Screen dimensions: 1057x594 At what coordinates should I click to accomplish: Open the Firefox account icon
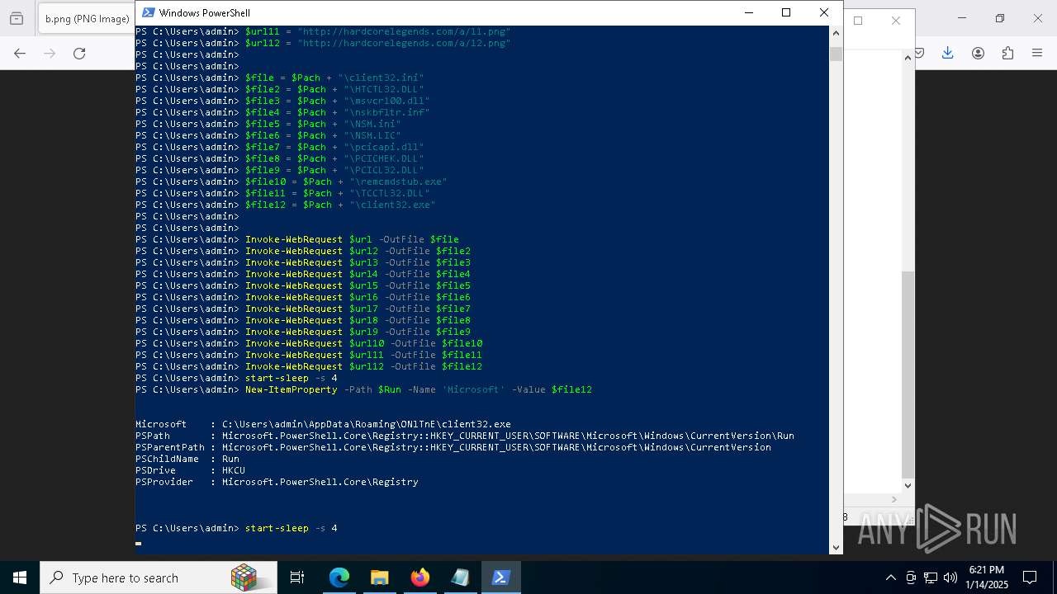978,53
